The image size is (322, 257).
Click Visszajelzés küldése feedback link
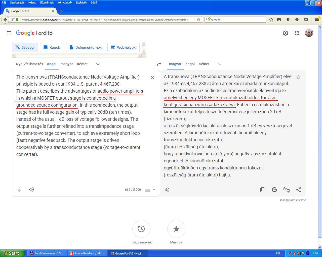[x=293, y=200]
